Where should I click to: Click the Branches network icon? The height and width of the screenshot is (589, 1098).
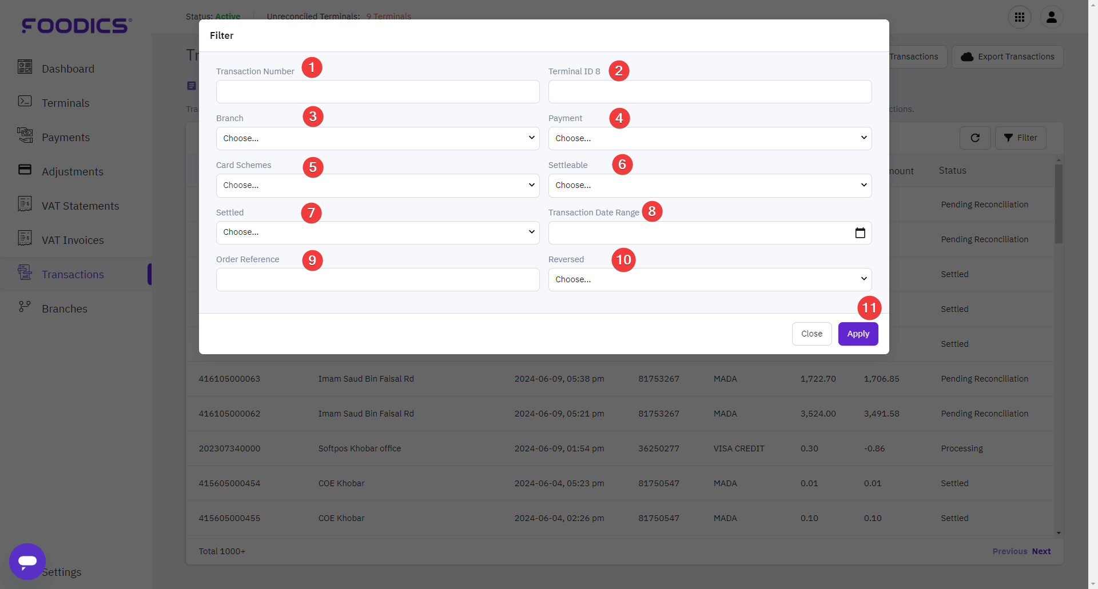pos(25,307)
